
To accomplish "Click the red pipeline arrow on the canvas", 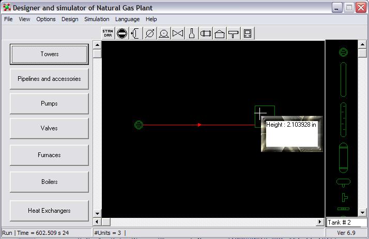I will [x=199, y=125].
